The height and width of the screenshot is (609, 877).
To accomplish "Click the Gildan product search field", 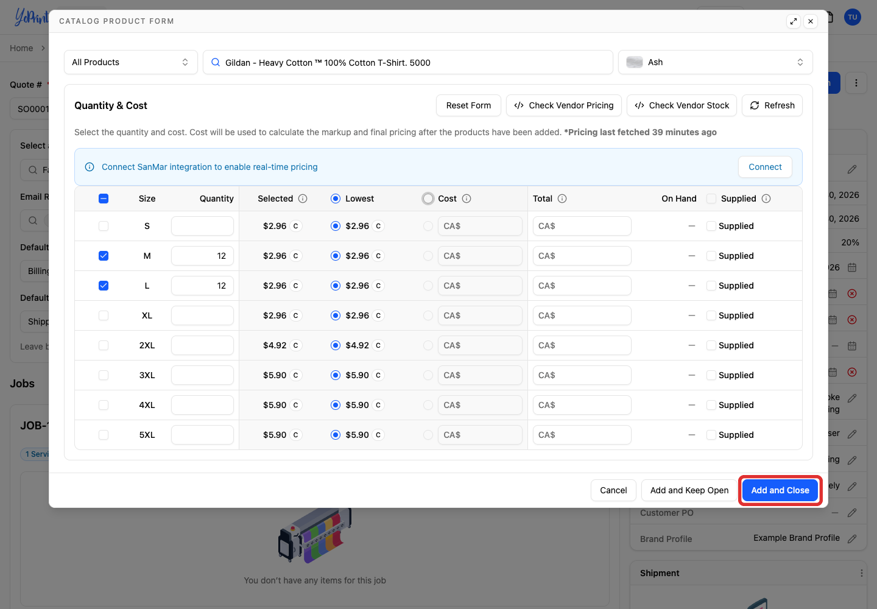I will [x=408, y=62].
